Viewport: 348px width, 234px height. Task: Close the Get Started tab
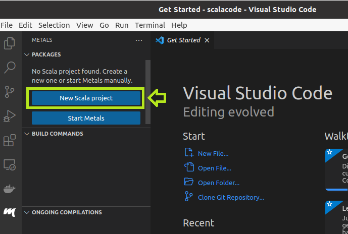click(207, 40)
